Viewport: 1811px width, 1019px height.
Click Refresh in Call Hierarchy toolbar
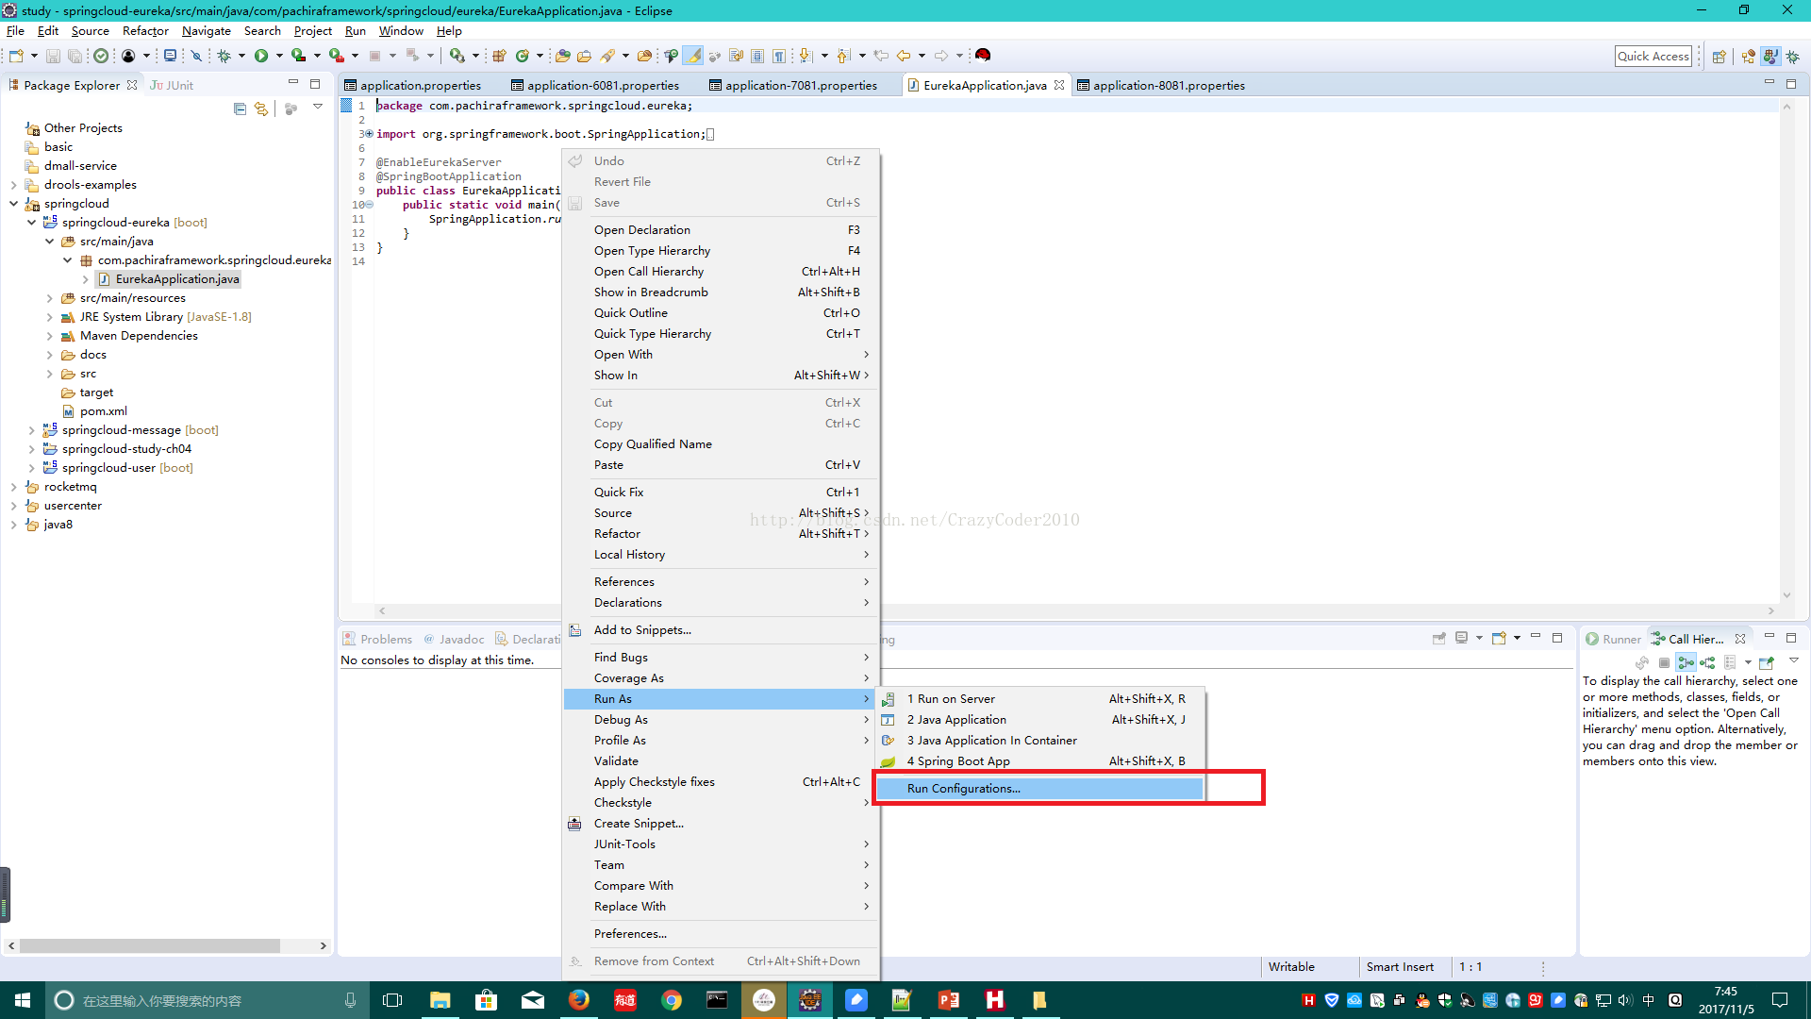click(1642, 662)
